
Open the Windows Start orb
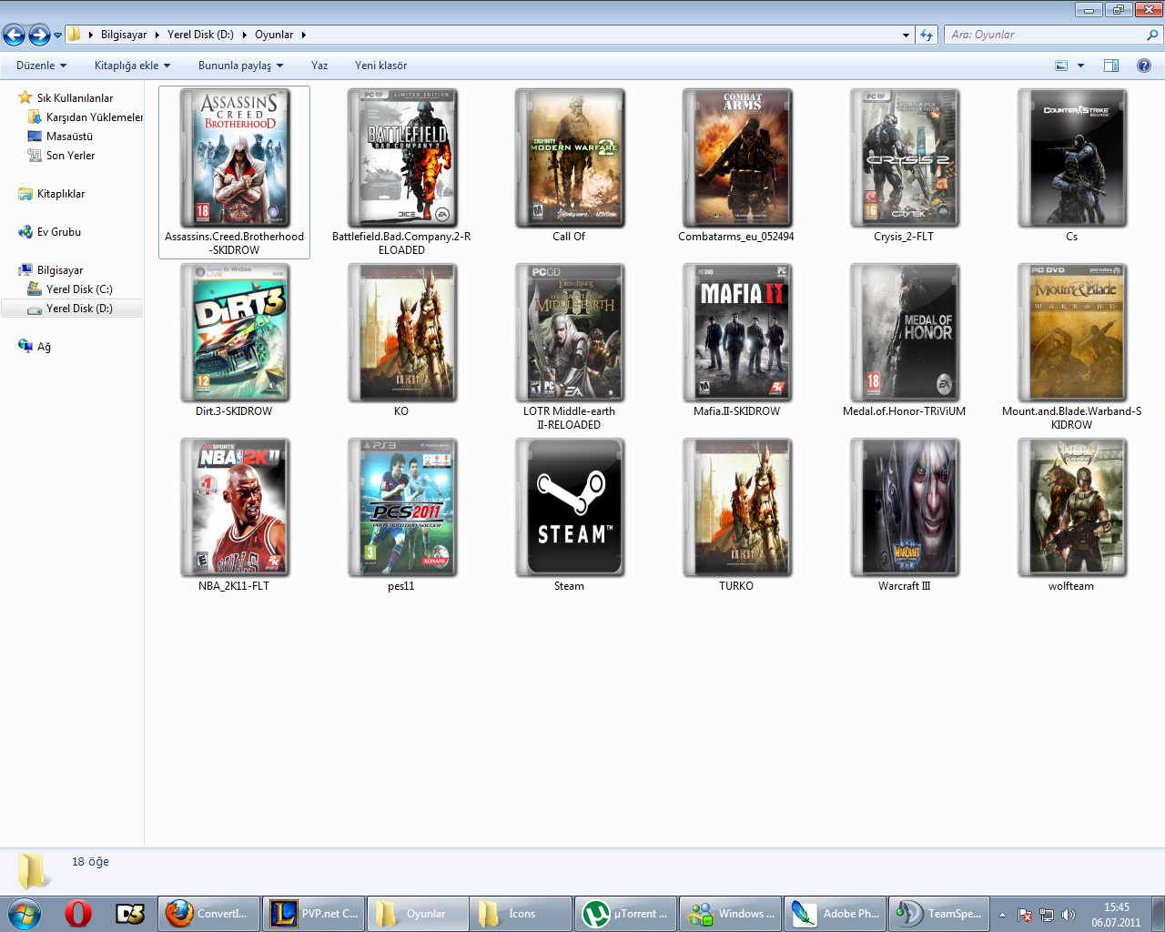[x=25, y=913]
